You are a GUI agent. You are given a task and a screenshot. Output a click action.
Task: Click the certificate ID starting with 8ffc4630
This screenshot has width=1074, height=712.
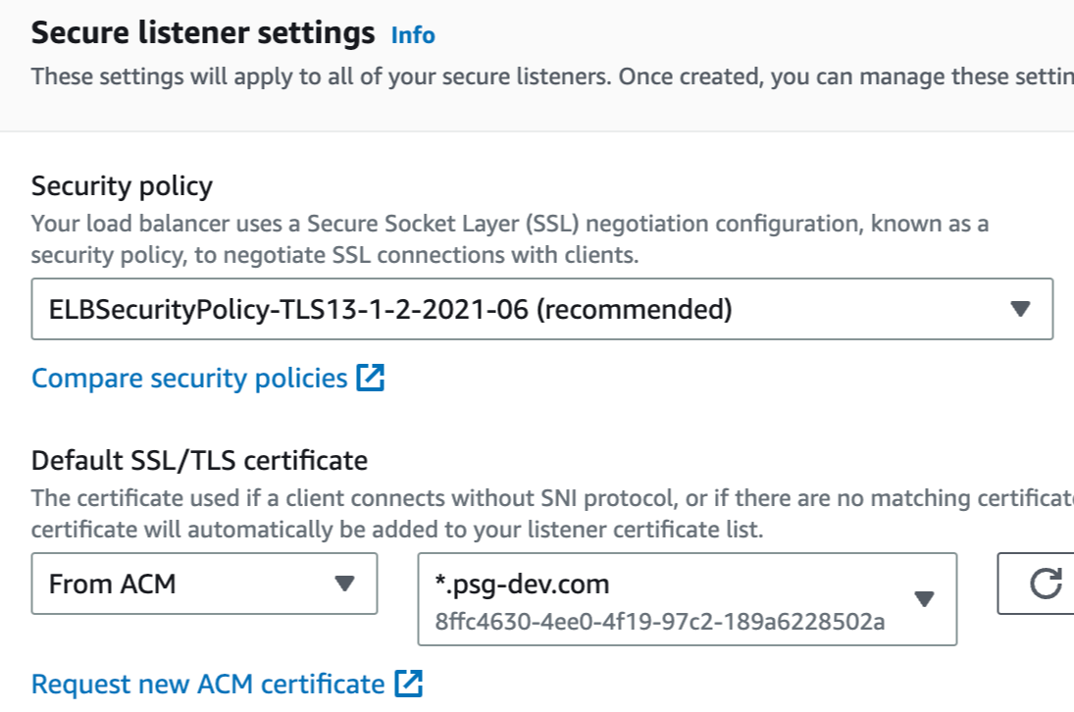pyautogui.click(x=660, y=621)
